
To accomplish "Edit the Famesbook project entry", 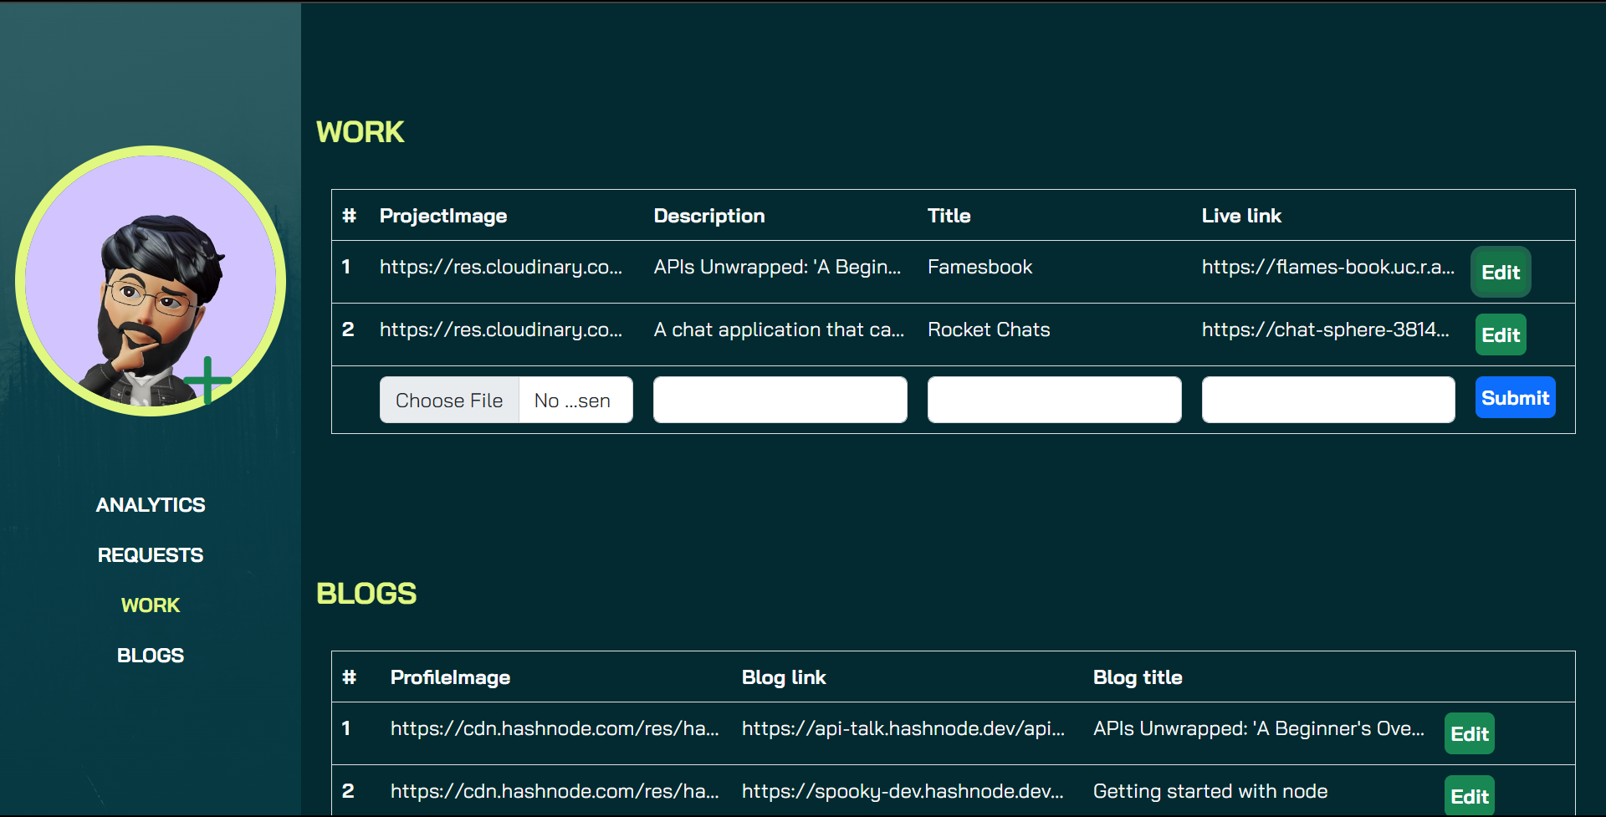I will (1500, 272).
